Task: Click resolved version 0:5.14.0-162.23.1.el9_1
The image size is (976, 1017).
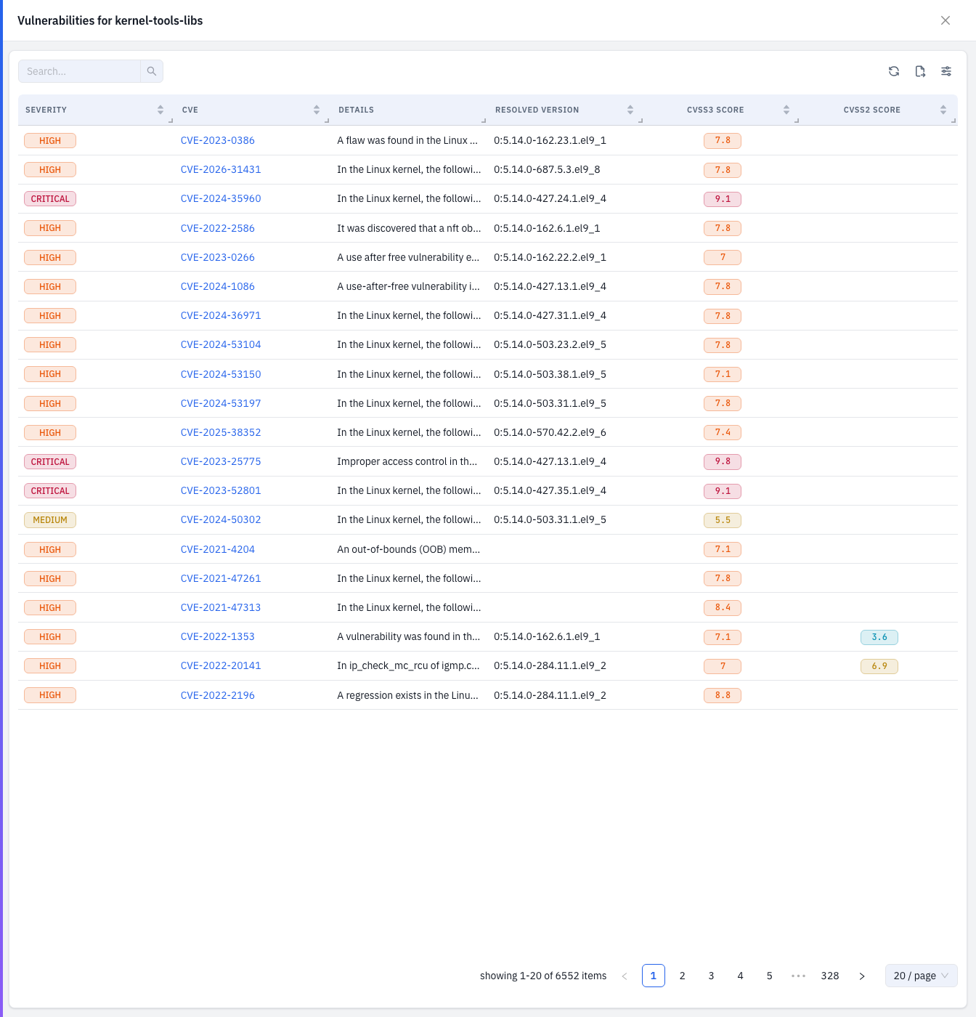Action: [x=550, y=140]
